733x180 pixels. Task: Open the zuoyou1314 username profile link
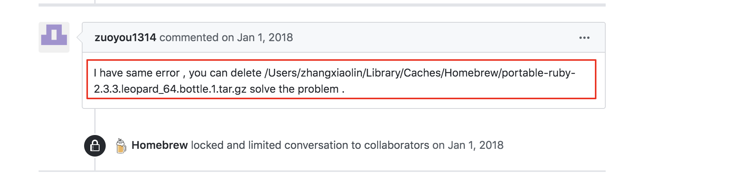[125, 38]
